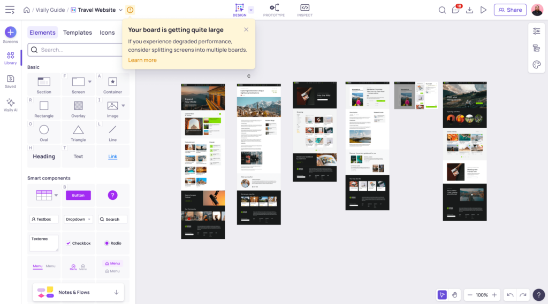Open the Design mode dropdown chevron
Screen dimensions: 548x304
click(x=251, y=10)
